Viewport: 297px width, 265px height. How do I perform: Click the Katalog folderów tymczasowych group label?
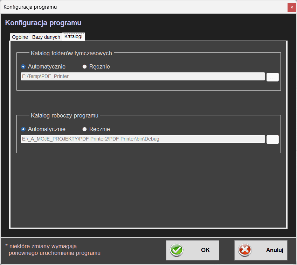coord(71,53)
